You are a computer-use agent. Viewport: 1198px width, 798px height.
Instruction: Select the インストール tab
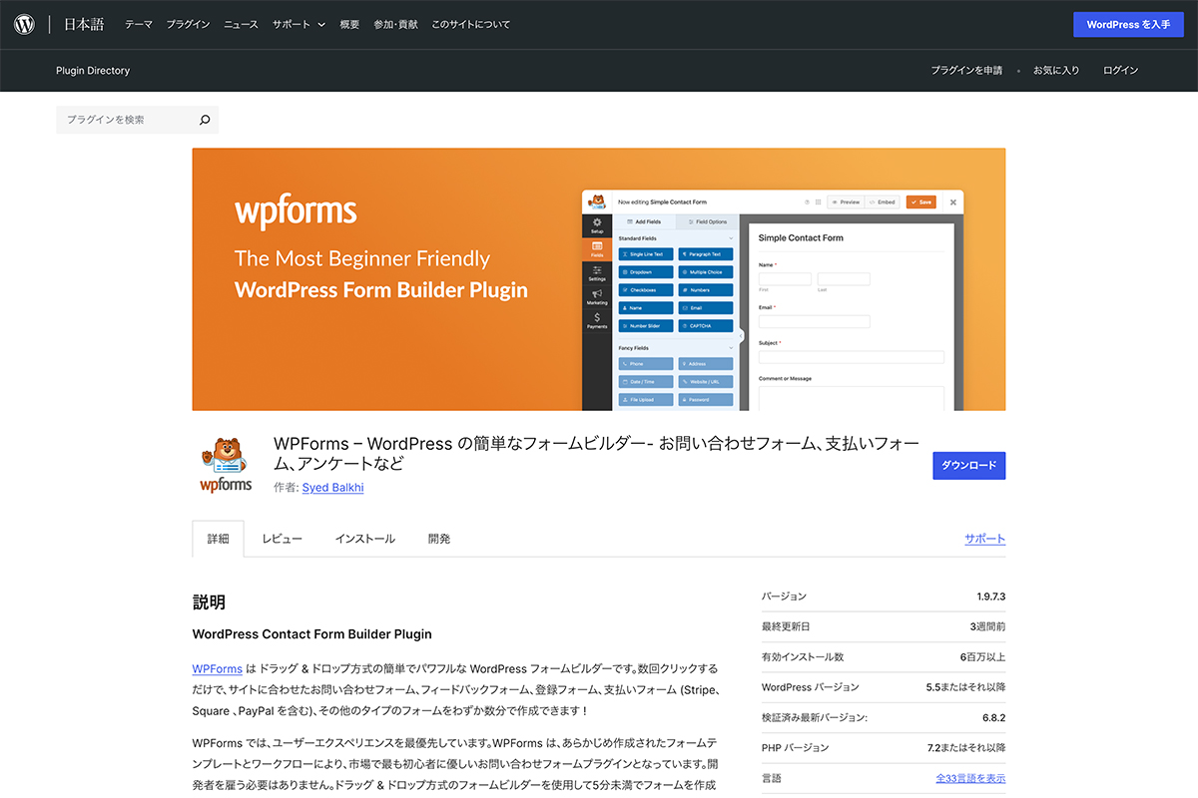[x=364, y=539]
